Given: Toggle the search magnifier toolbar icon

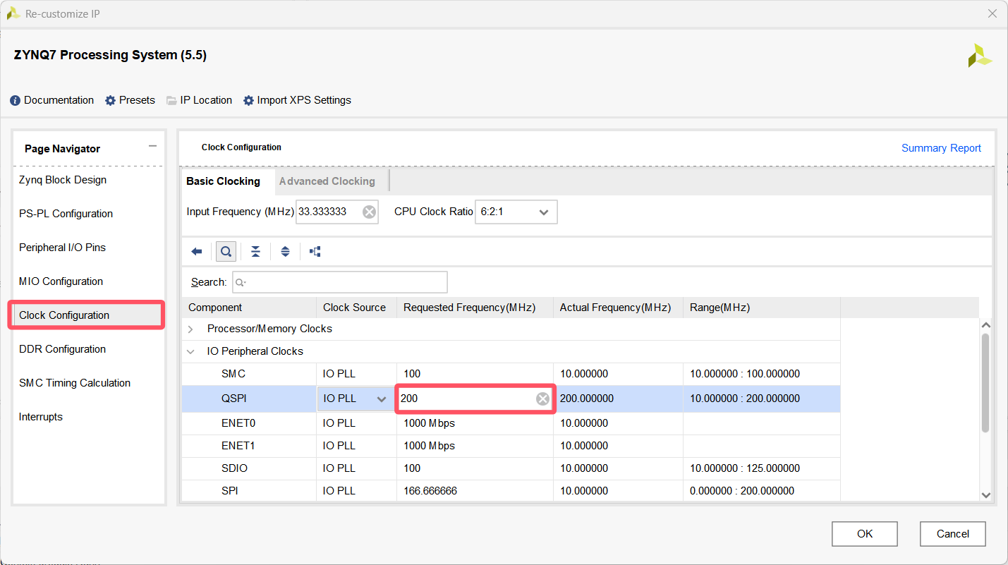Looking at the screenshot, I should pyautogui.click(x=226, y=252).
